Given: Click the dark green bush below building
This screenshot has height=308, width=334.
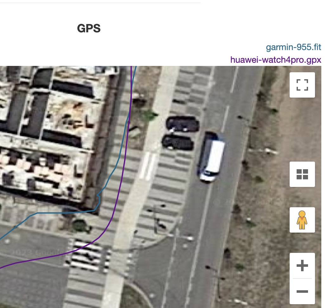Looking at the screenshot, I should [x=80, y=226].
